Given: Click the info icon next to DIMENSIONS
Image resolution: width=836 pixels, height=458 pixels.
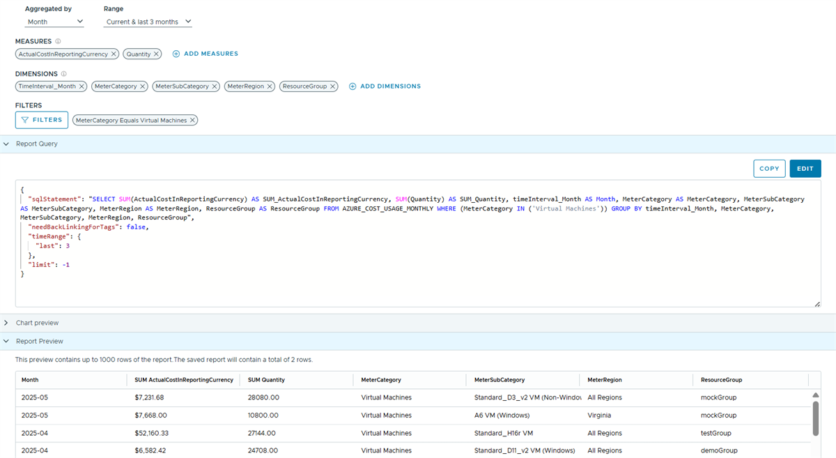Looking at the screenshot, I should click(x=64, y=74).
